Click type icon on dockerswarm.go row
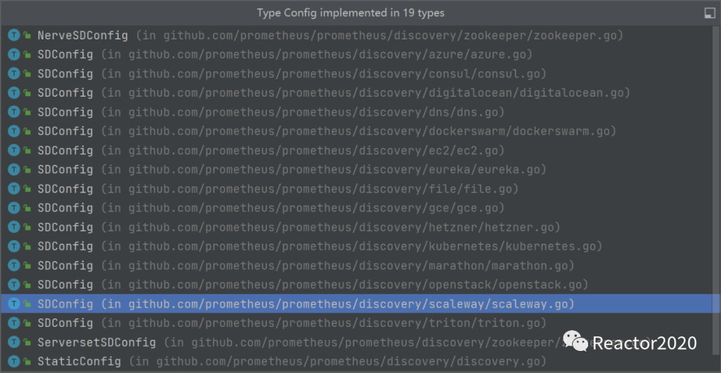Screen dimensions: 721x373 [14, 131]
